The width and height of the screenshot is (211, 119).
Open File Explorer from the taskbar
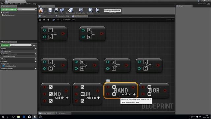click(x=18, y=117)
